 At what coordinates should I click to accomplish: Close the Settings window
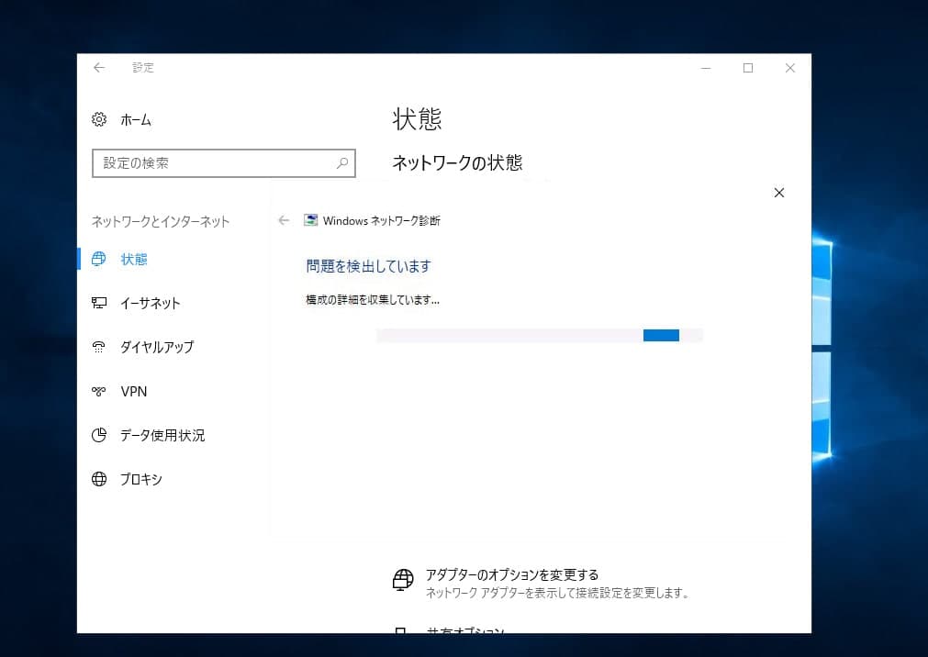[789, 68]
